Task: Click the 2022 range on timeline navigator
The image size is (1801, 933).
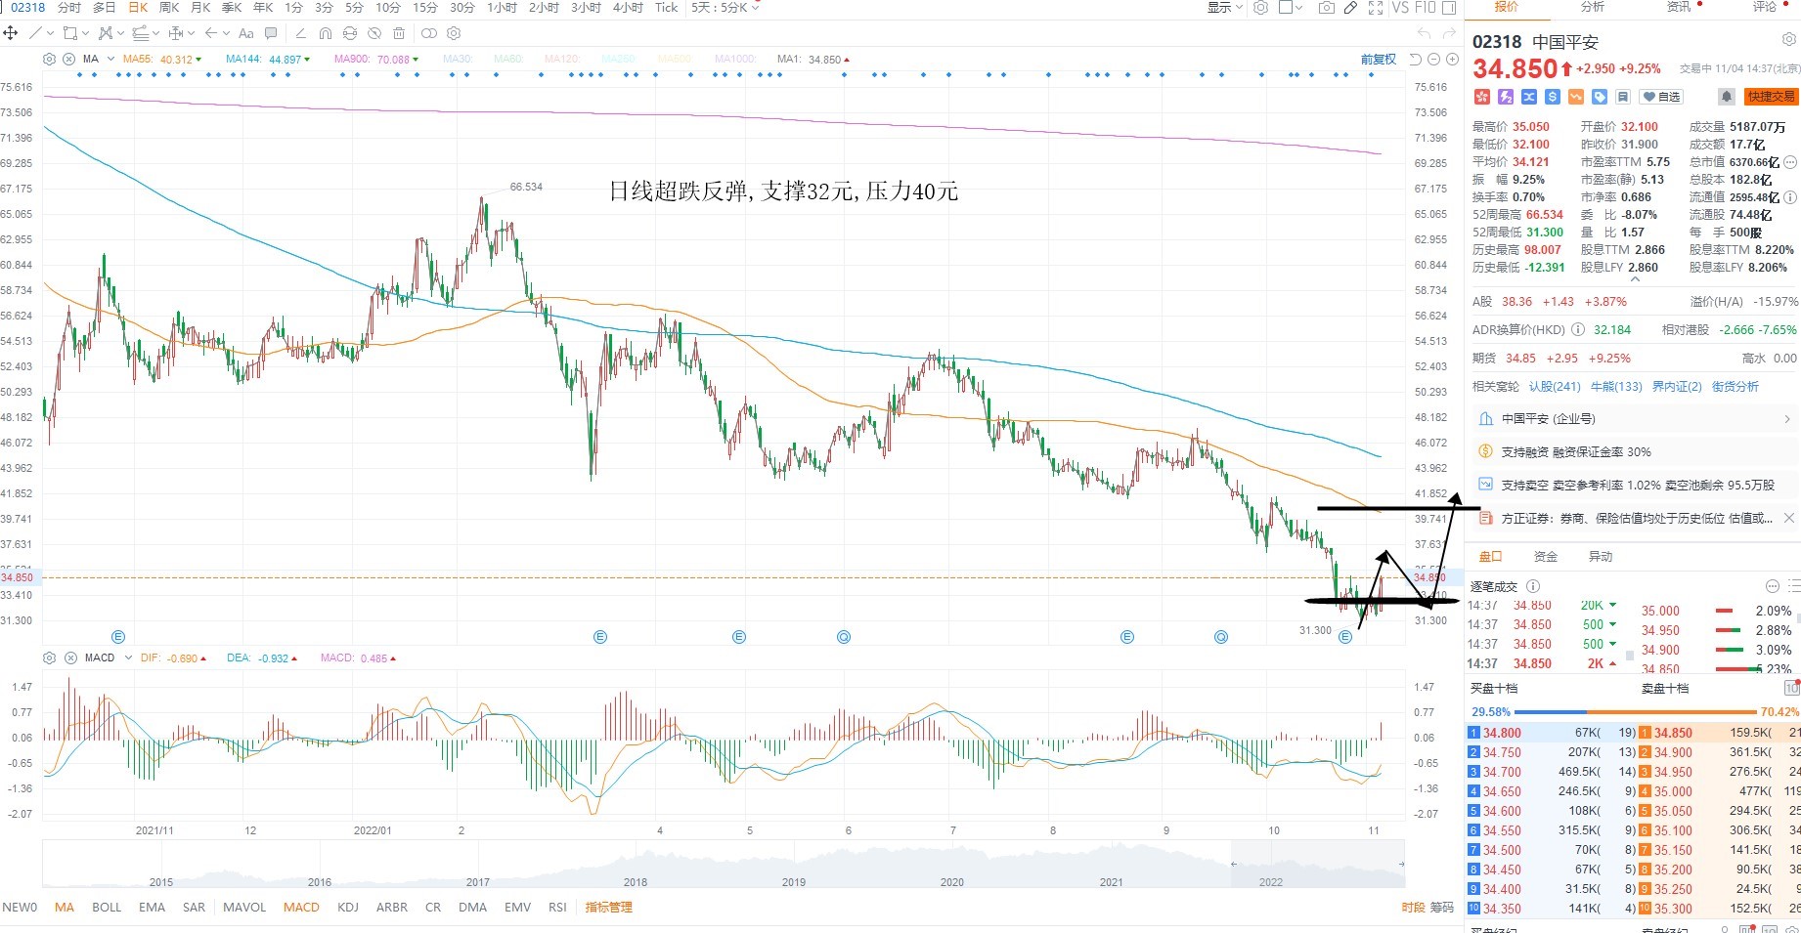Action: coord(1270,882)
